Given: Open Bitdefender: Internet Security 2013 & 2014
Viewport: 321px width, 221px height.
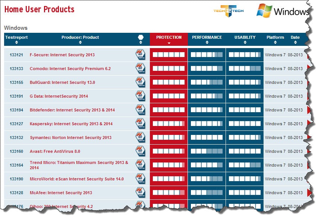Looking at the screenshot, I should [x=72, y=110].
